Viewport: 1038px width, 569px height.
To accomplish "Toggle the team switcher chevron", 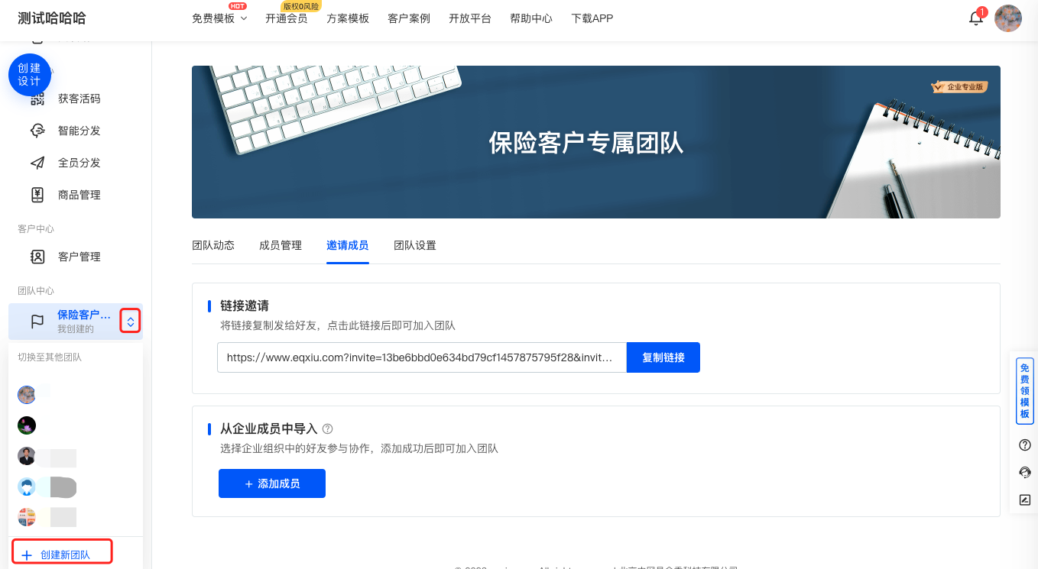I will 131,322.
